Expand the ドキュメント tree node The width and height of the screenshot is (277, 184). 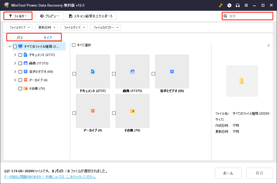[15, 55]
